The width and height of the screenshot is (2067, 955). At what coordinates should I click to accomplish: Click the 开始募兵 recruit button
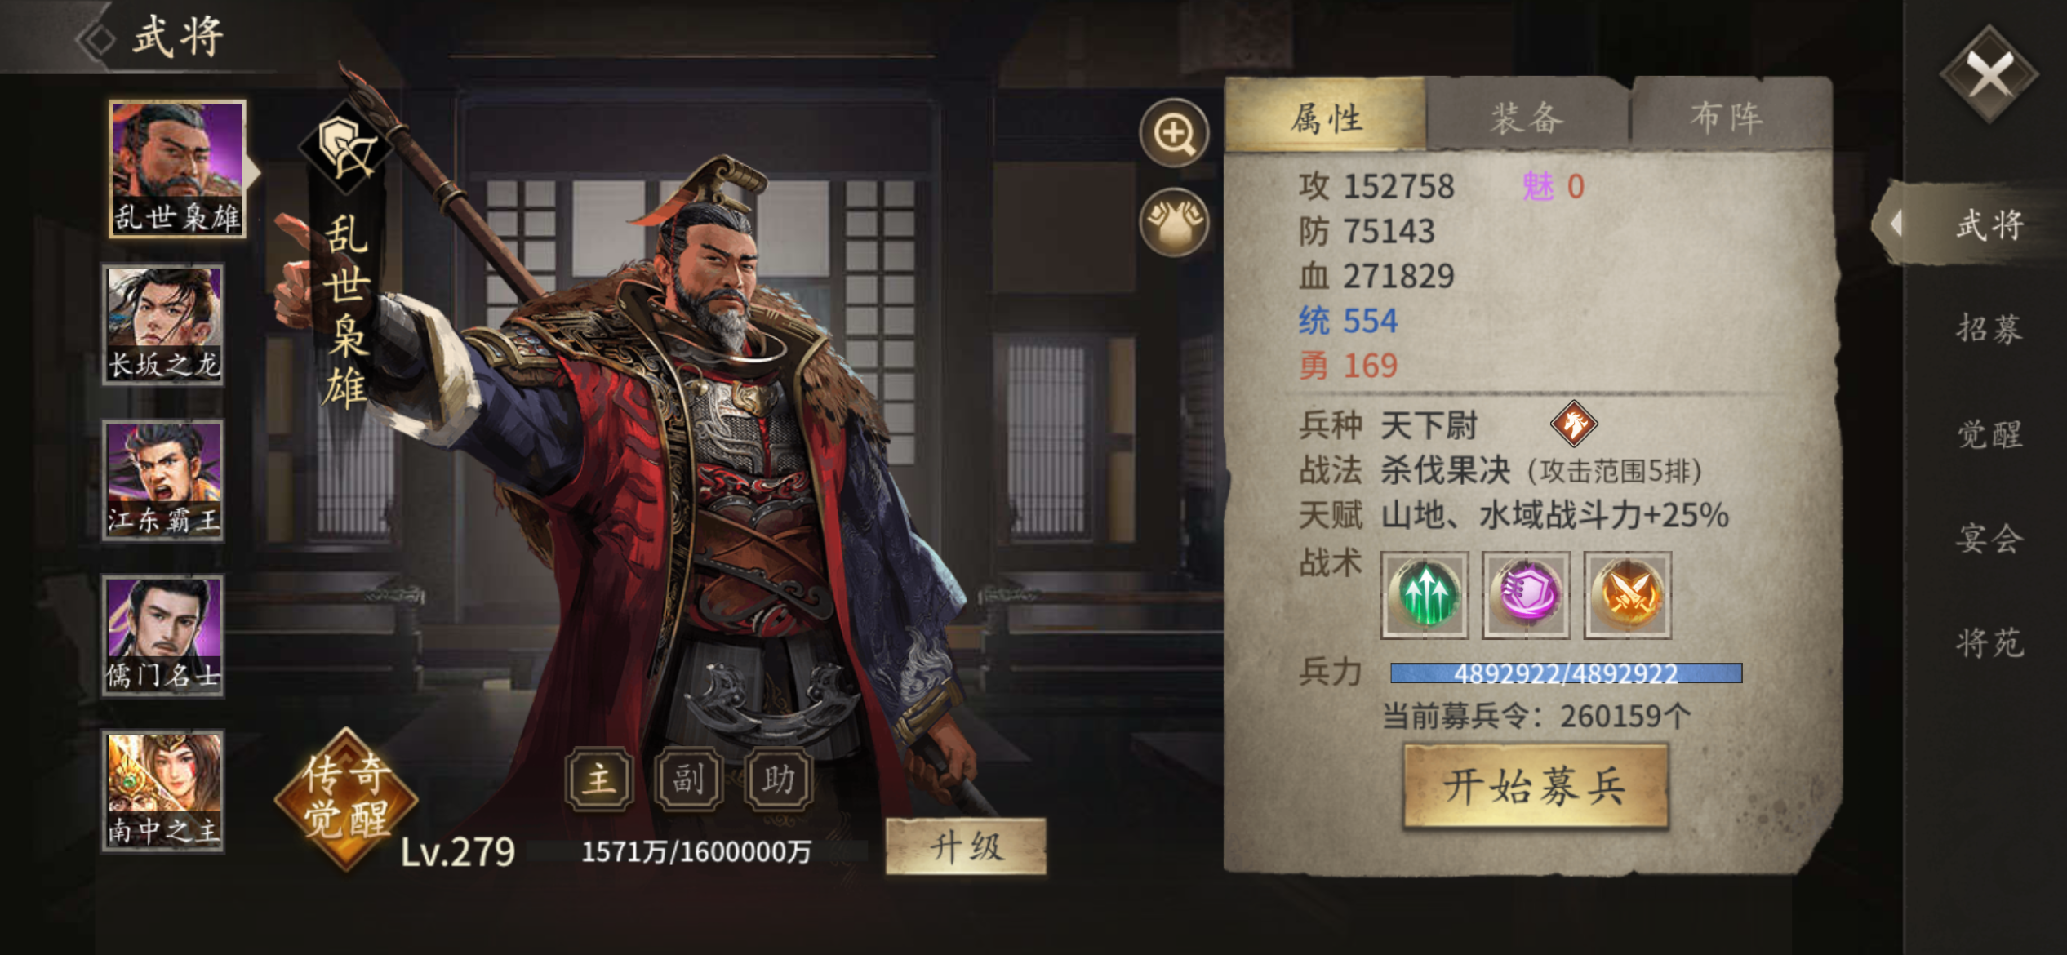tap(1536, 787)
